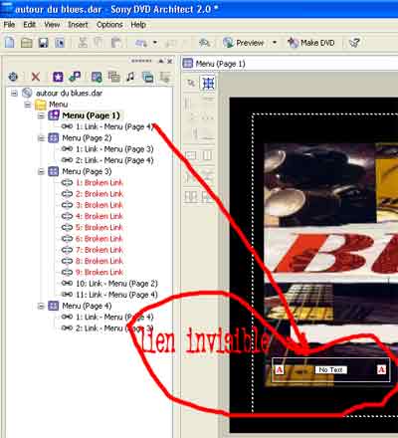Click the Paste clipboard icon
Image resolution: width=398 pixels, height=438 pixels.
coord(116,43)
